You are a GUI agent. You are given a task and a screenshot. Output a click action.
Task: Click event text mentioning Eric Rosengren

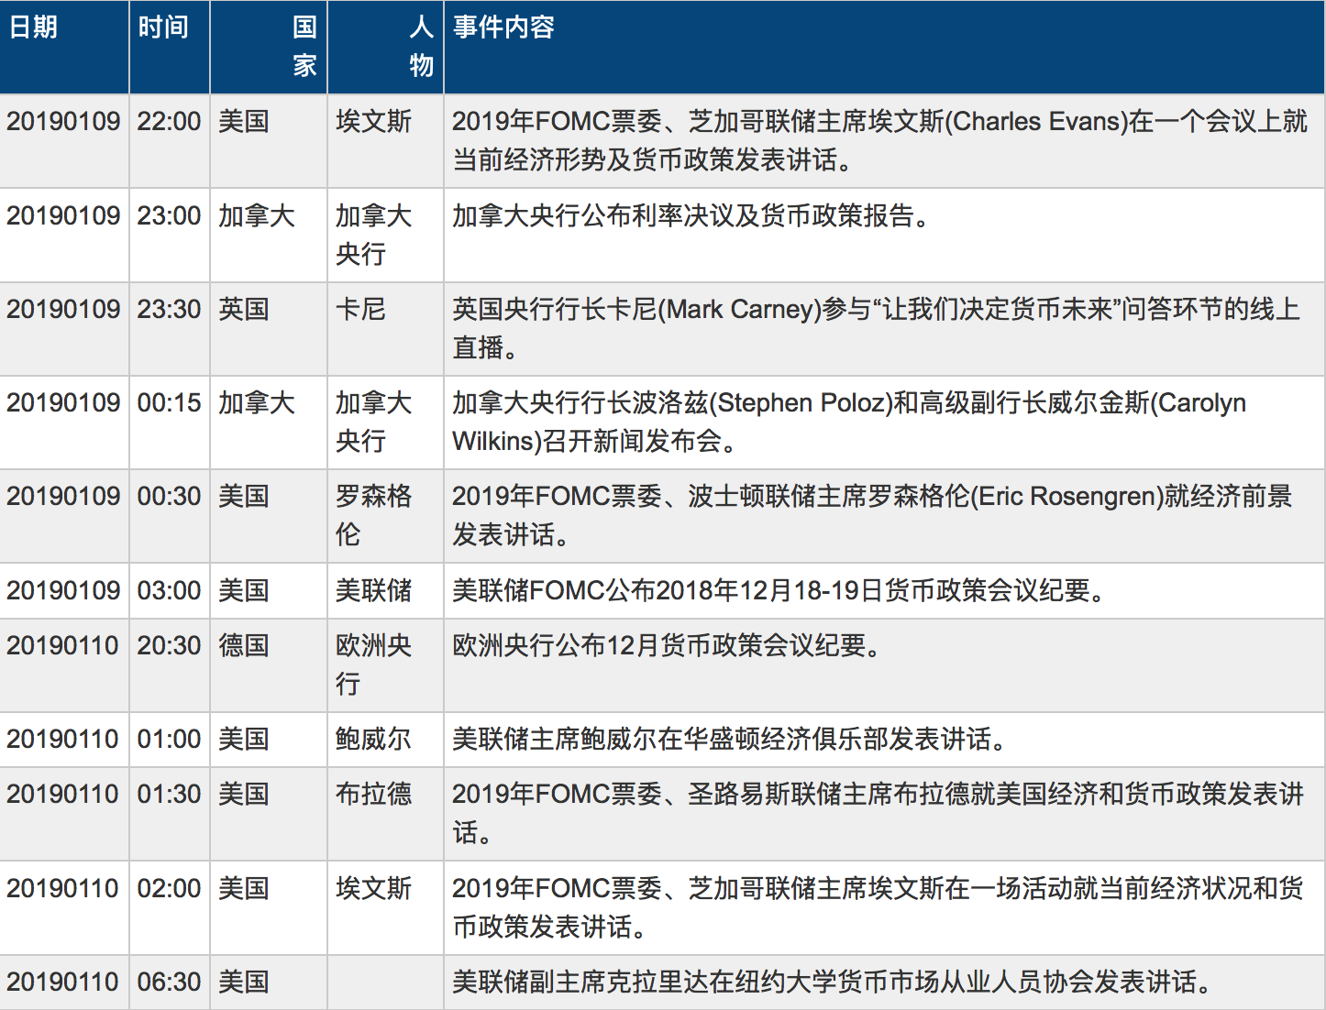pos(872,515)
